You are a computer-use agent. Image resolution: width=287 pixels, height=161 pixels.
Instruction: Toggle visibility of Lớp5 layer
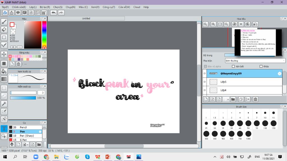pos(205,82)
